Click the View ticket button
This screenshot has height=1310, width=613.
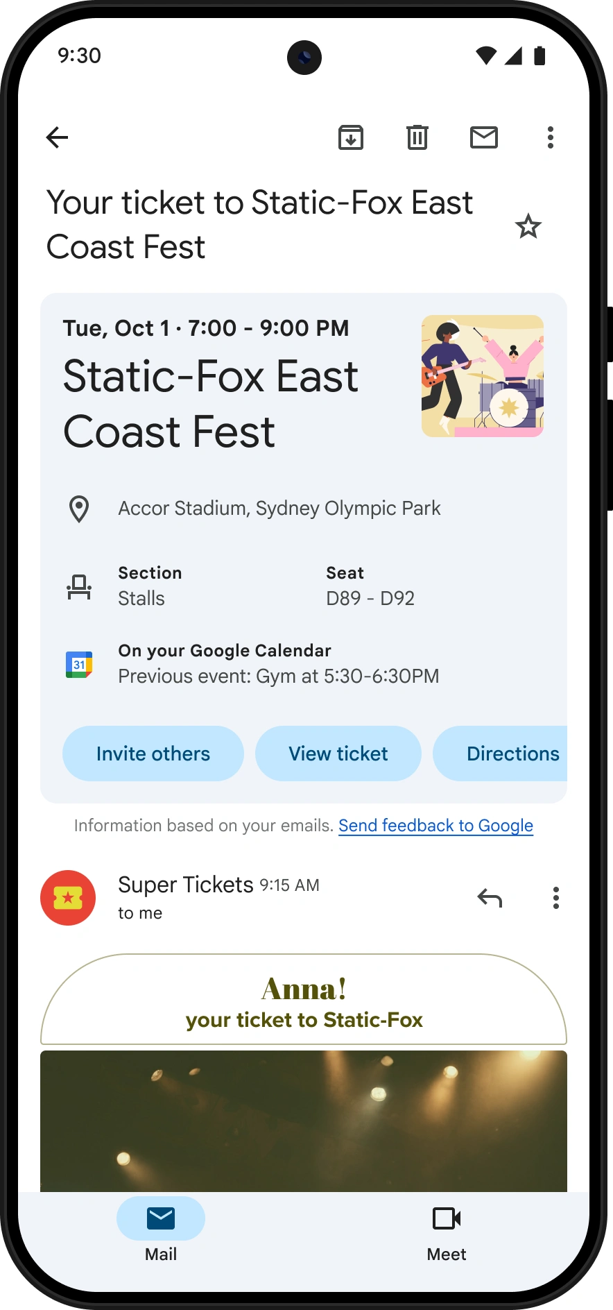[x=338, y=754]
